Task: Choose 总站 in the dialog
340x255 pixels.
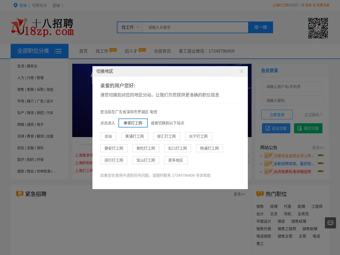Action: [108, 136]
